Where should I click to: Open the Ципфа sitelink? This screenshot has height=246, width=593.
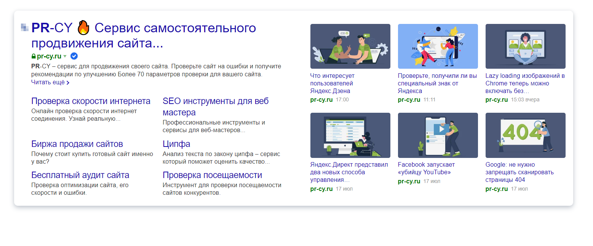click(176, 144)
